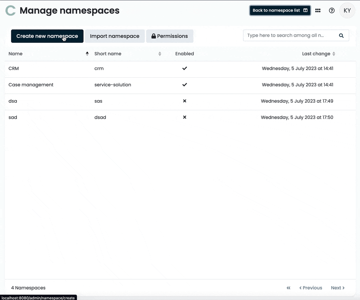The width and height of the screenshot is (360, 300).
Task: Click the Short name sort chevrons
Action: [x=160, y=54]
